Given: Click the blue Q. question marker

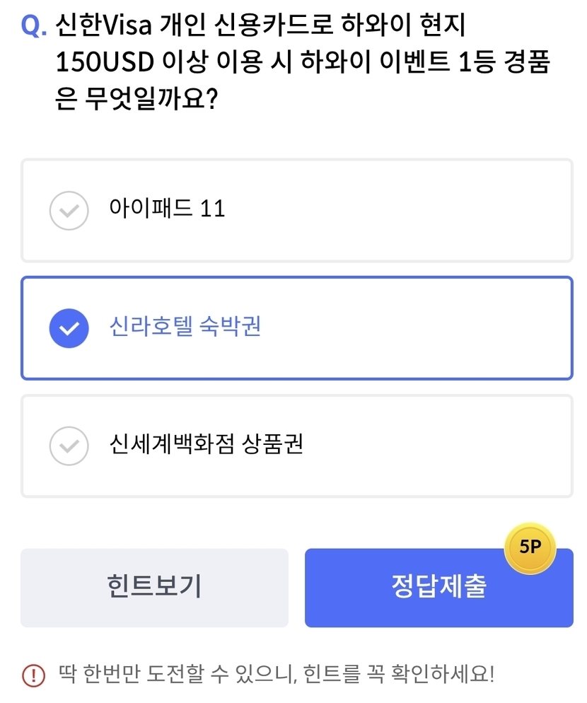Looking at the screenshot, I should [34, 27].
